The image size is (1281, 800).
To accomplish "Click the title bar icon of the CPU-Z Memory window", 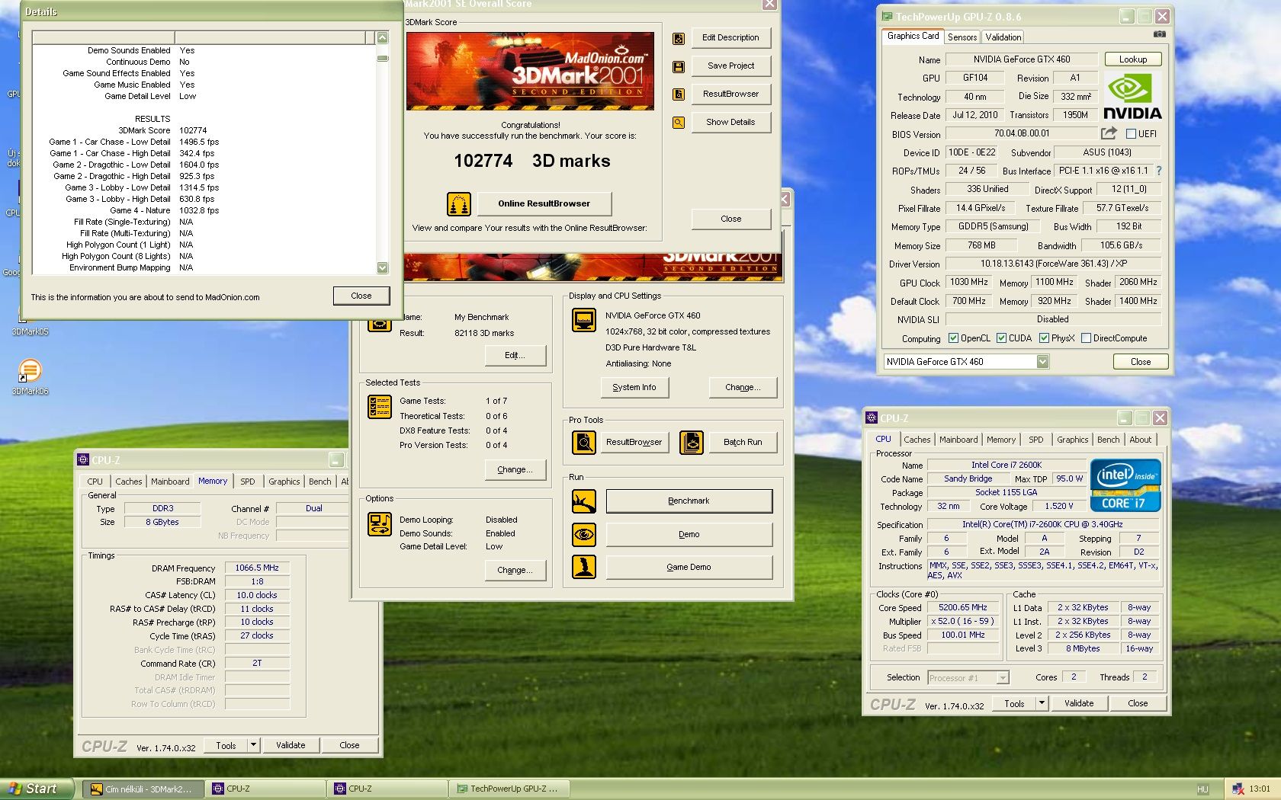I will (x=83, y=459).
